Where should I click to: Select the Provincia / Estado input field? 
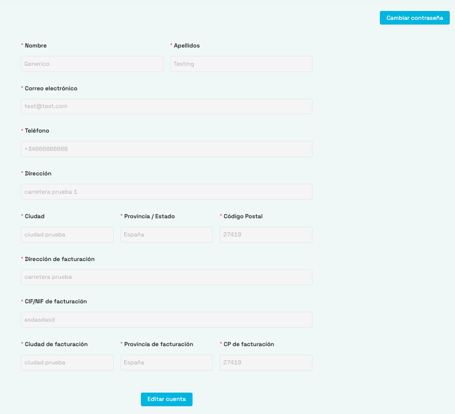(166, 234)
